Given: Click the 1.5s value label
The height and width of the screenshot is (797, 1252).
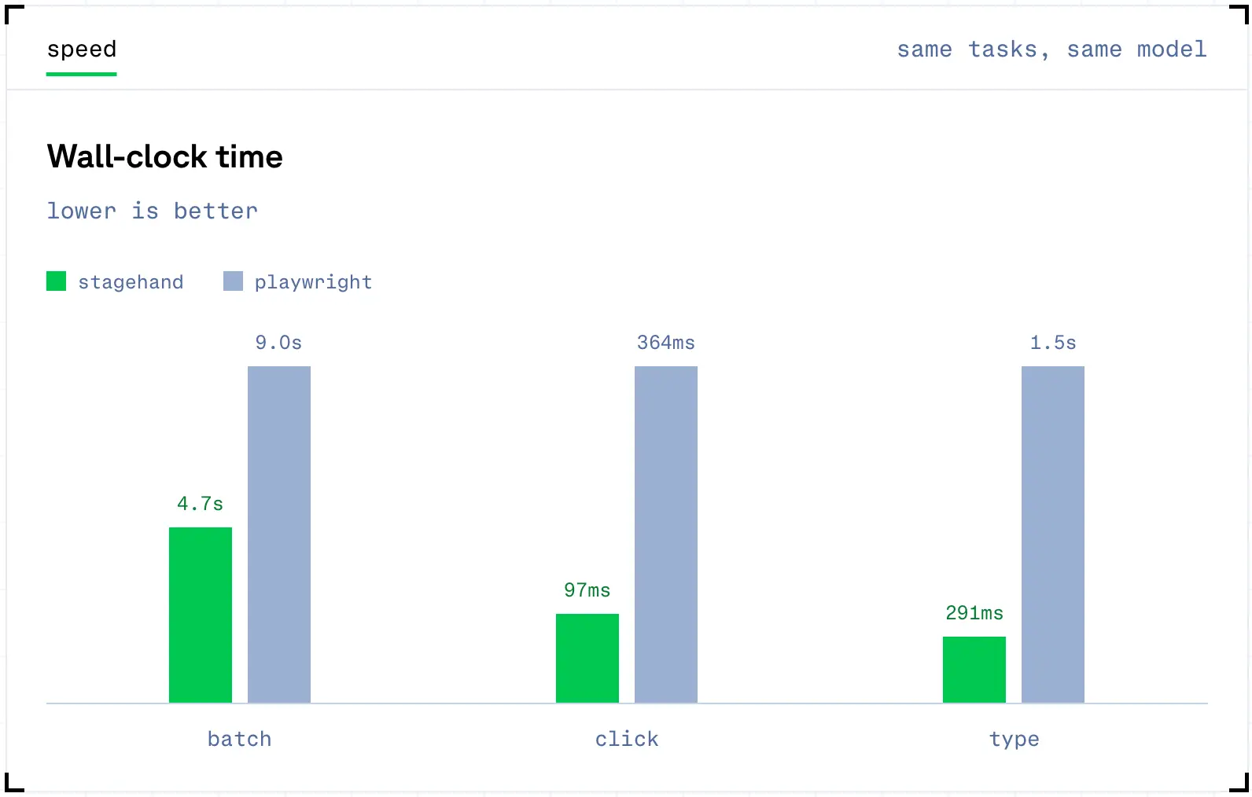Looking at the screenshot, I should (x=1053, y=343).
